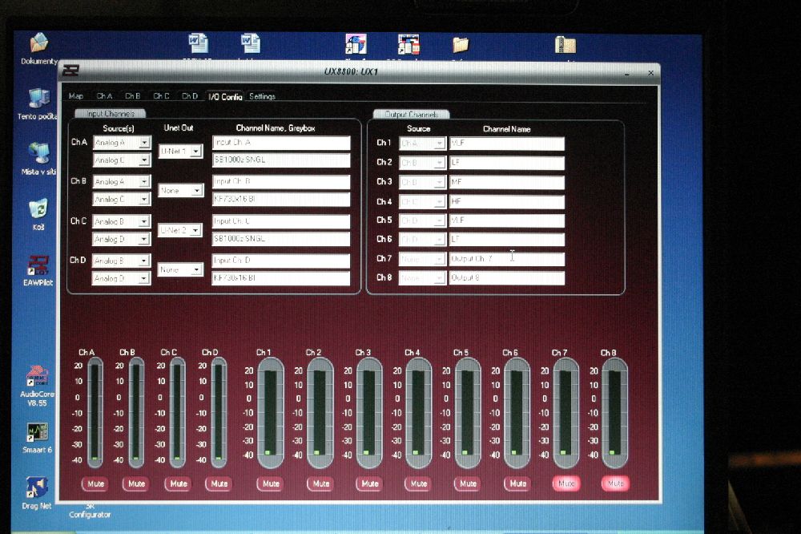Mute input channel Ch A
Image resolution: width=801 pixels, height=534 pixels.
pyautogui.click(x=95, y=483)
